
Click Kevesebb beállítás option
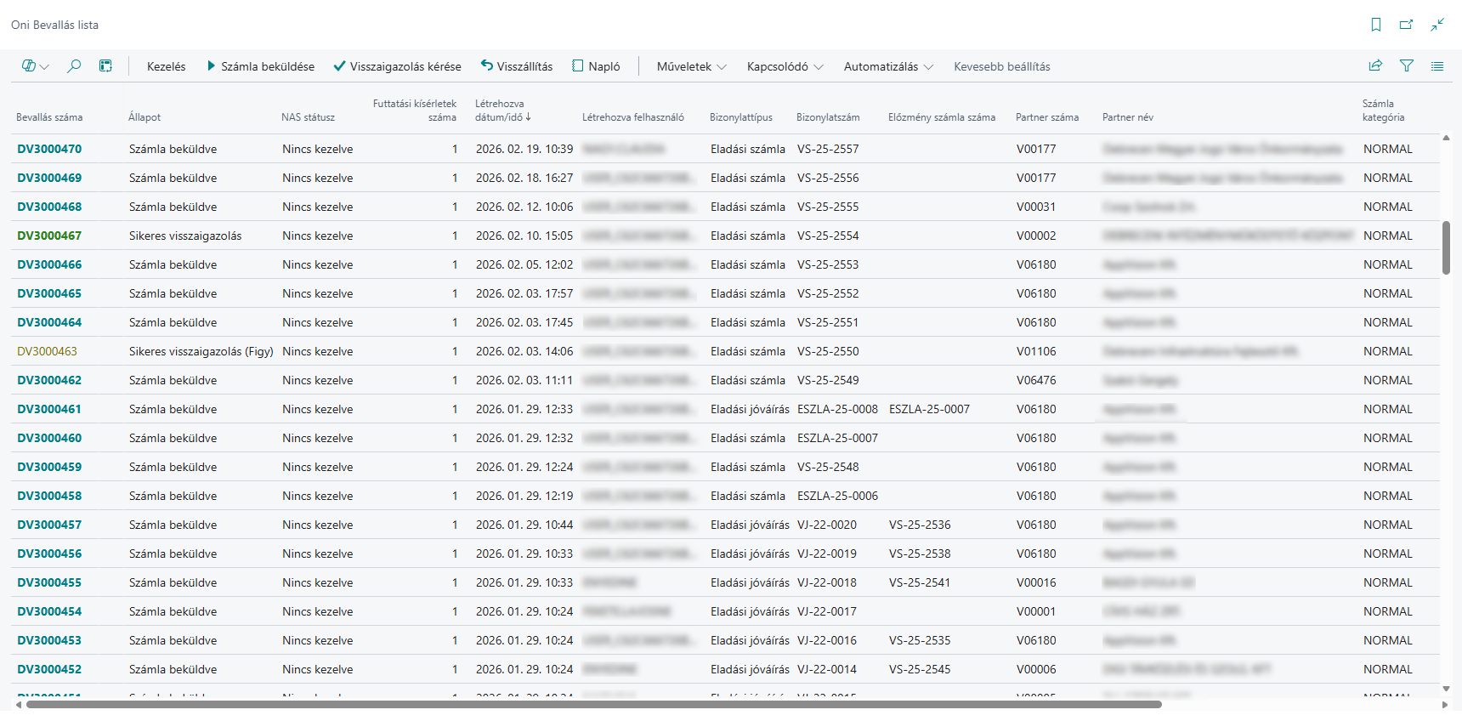point(1002,66)
